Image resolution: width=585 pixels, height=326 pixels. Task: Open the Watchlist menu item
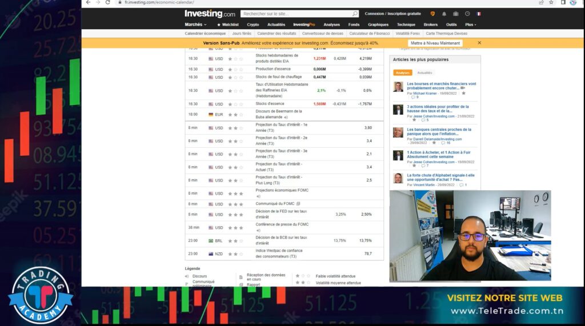tap(228, 25)
